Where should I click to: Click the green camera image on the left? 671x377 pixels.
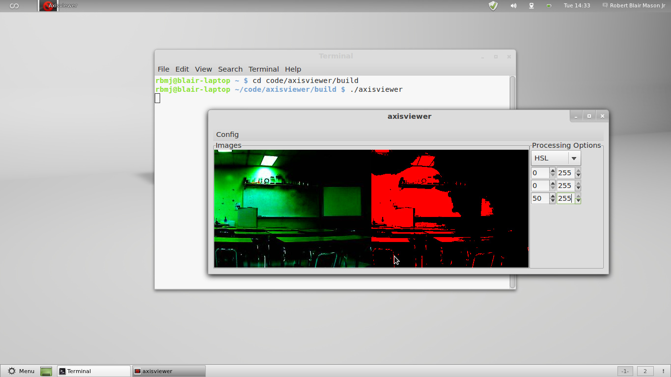[293, 209]
